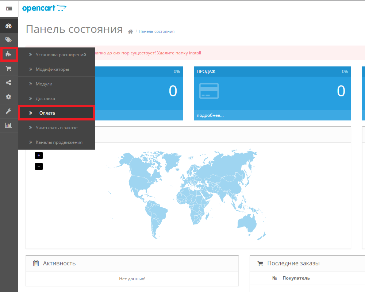The width and height of the screenshot is (365, 292).
Task: Open Учитывать в заказе menu item
Action: point(56,128)
